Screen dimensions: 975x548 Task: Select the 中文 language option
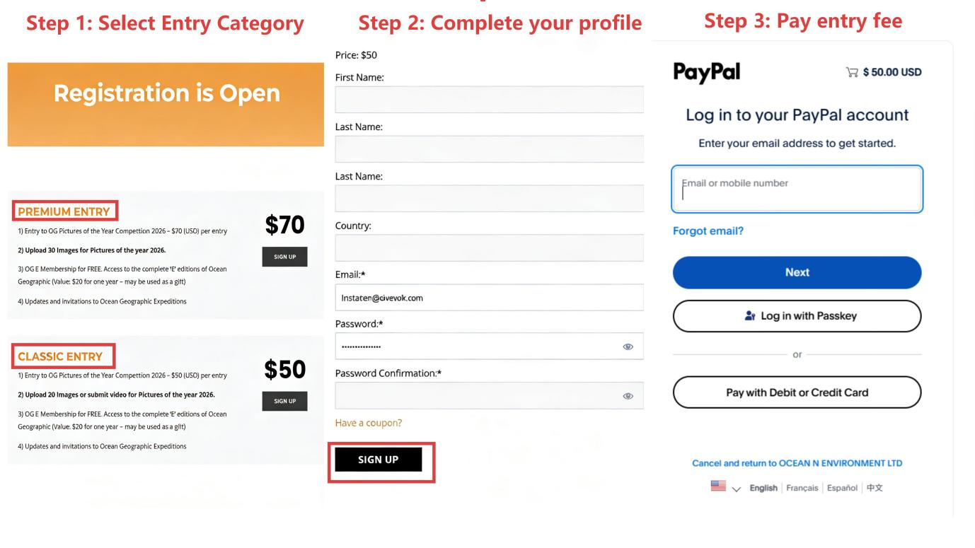click(x=875, y=486)
